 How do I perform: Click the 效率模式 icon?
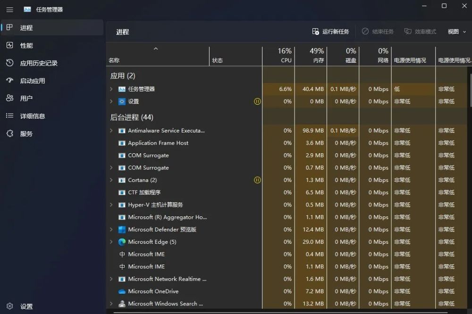(x=408, y=31)
